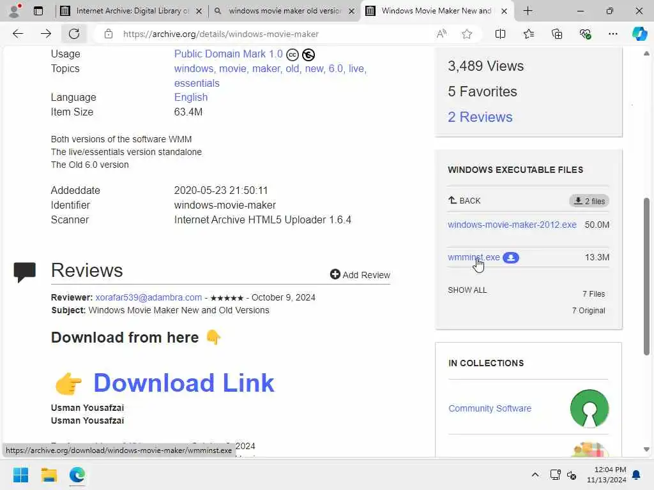This screenshot has height=490, width=654.
Task: Switch to windows movie maker old version search tab
Action: (x=284, y=11)
